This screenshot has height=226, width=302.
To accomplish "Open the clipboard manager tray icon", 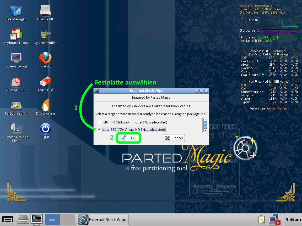I will coord(261,219).
